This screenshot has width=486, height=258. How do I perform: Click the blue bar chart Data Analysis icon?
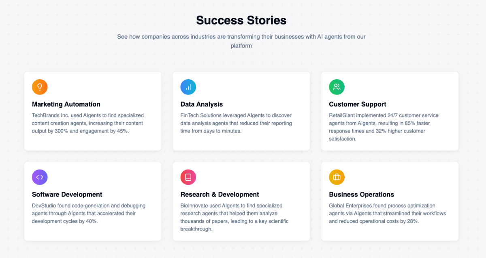[x=188, y=87]
